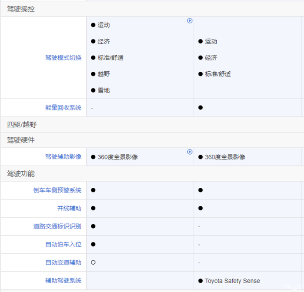Open the 自动变道辅助 parameter link
304x292 pixels.
point(63,262)
